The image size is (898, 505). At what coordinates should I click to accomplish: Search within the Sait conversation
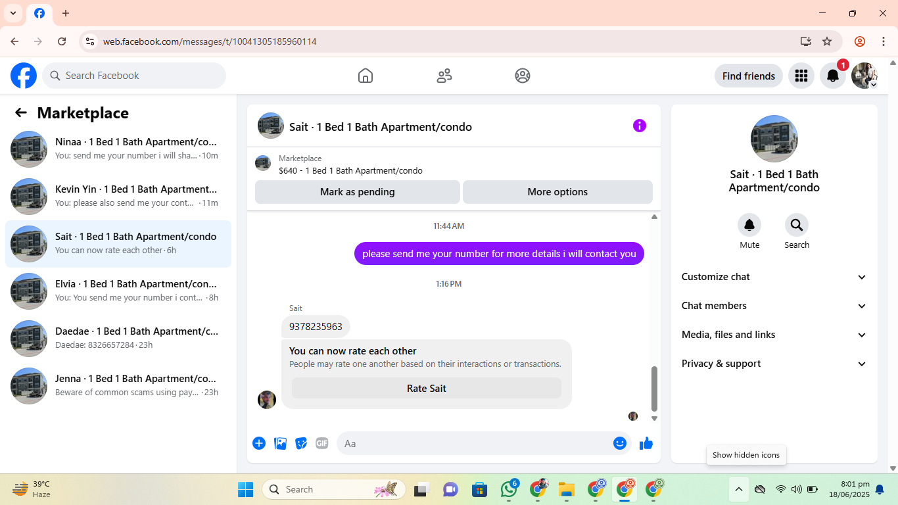click(797, 226)
